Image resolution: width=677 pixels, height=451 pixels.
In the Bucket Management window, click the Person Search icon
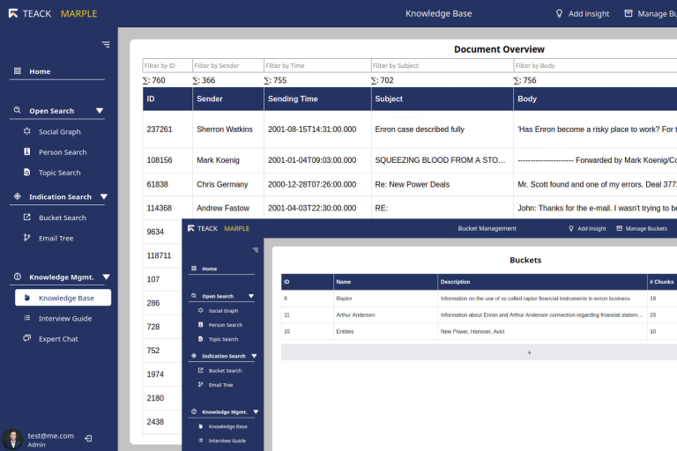(x=200, y=324)
